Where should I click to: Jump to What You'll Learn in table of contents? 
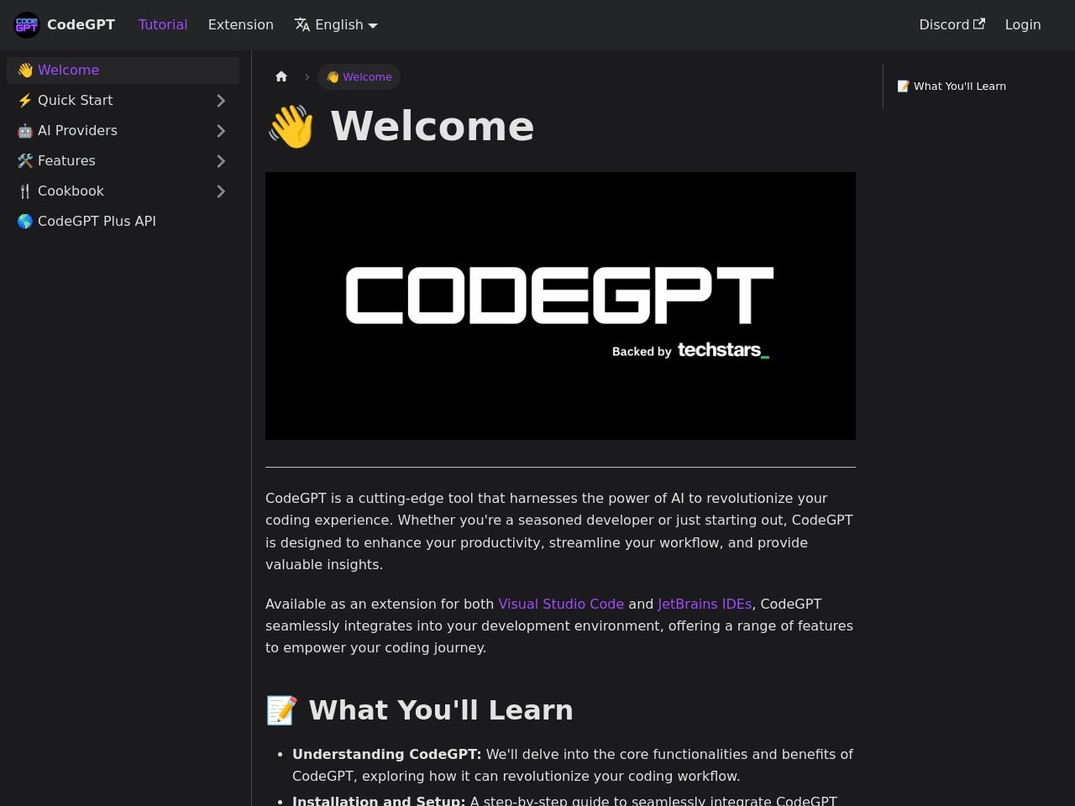tap(959, 86)
